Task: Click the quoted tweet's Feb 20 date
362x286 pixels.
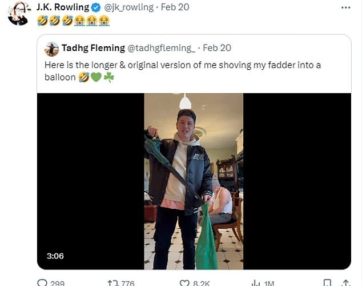Action: (x=217, y=48)
